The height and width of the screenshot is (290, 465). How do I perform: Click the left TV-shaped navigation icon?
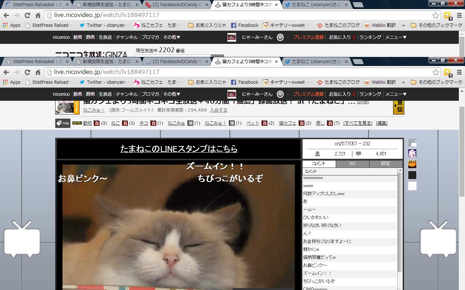(x=22, y=239)
